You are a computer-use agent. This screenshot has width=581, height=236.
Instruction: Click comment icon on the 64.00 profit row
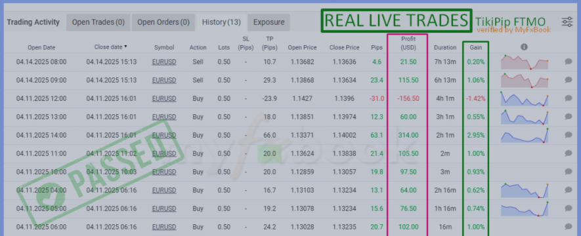click(x=569, y=190)
